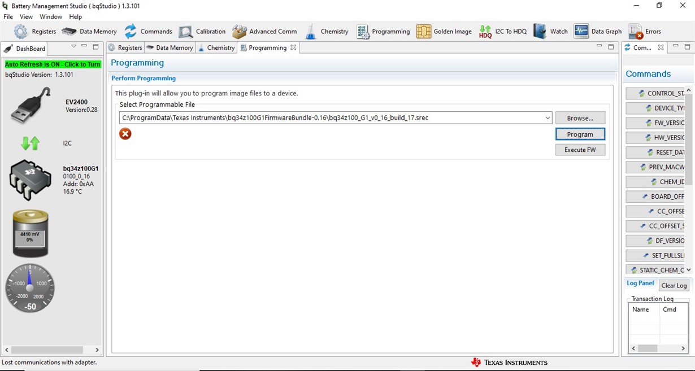This screenshot has width=695, height=371.
Task: Select the DashBoard tab
Action: [x=25, y=49]
